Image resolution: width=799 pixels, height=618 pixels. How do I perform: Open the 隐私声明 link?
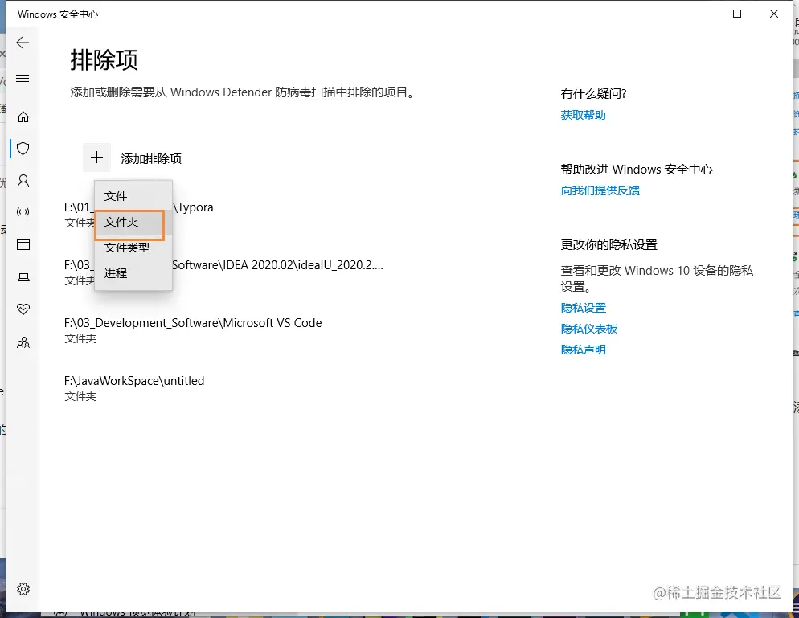coord(583,350)
